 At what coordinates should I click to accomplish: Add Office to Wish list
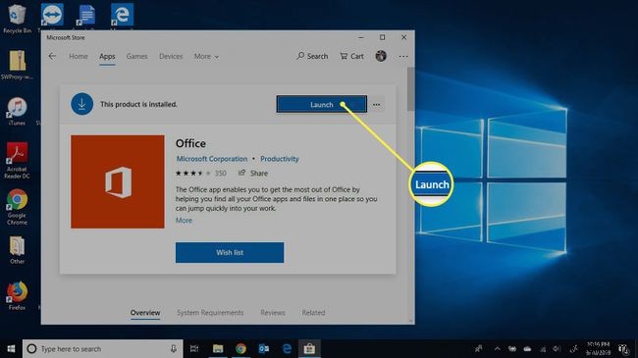point(230,253)
